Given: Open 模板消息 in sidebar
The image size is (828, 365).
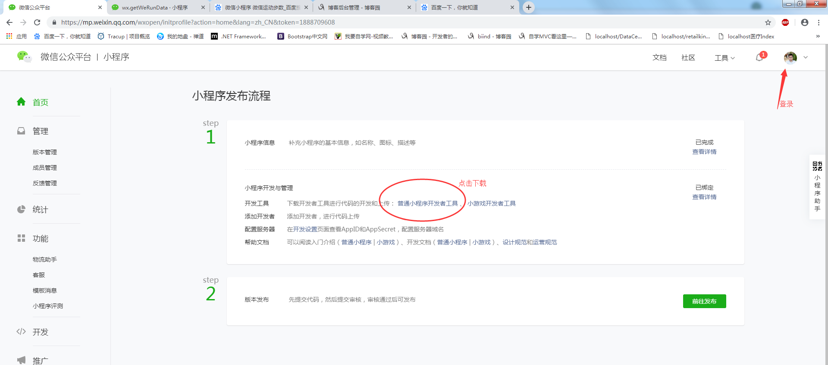Looking at the screenshot, I should 45,290.
